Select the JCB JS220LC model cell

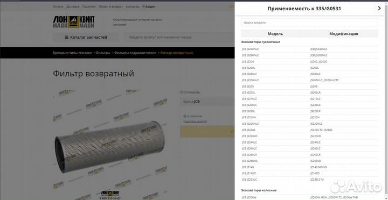[x=249, y=105]
